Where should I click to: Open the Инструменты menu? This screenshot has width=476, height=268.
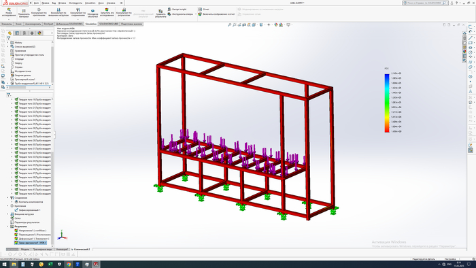pyautogui.click(x=75, y=3)
